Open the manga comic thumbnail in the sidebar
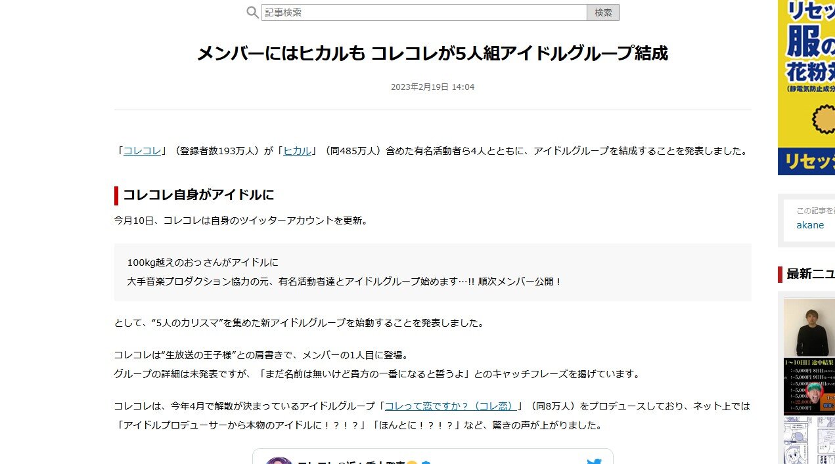 809,440
